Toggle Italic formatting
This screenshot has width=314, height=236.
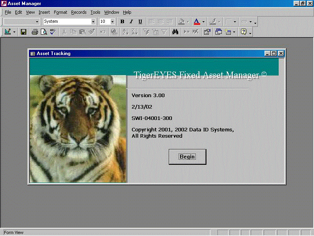131,22
